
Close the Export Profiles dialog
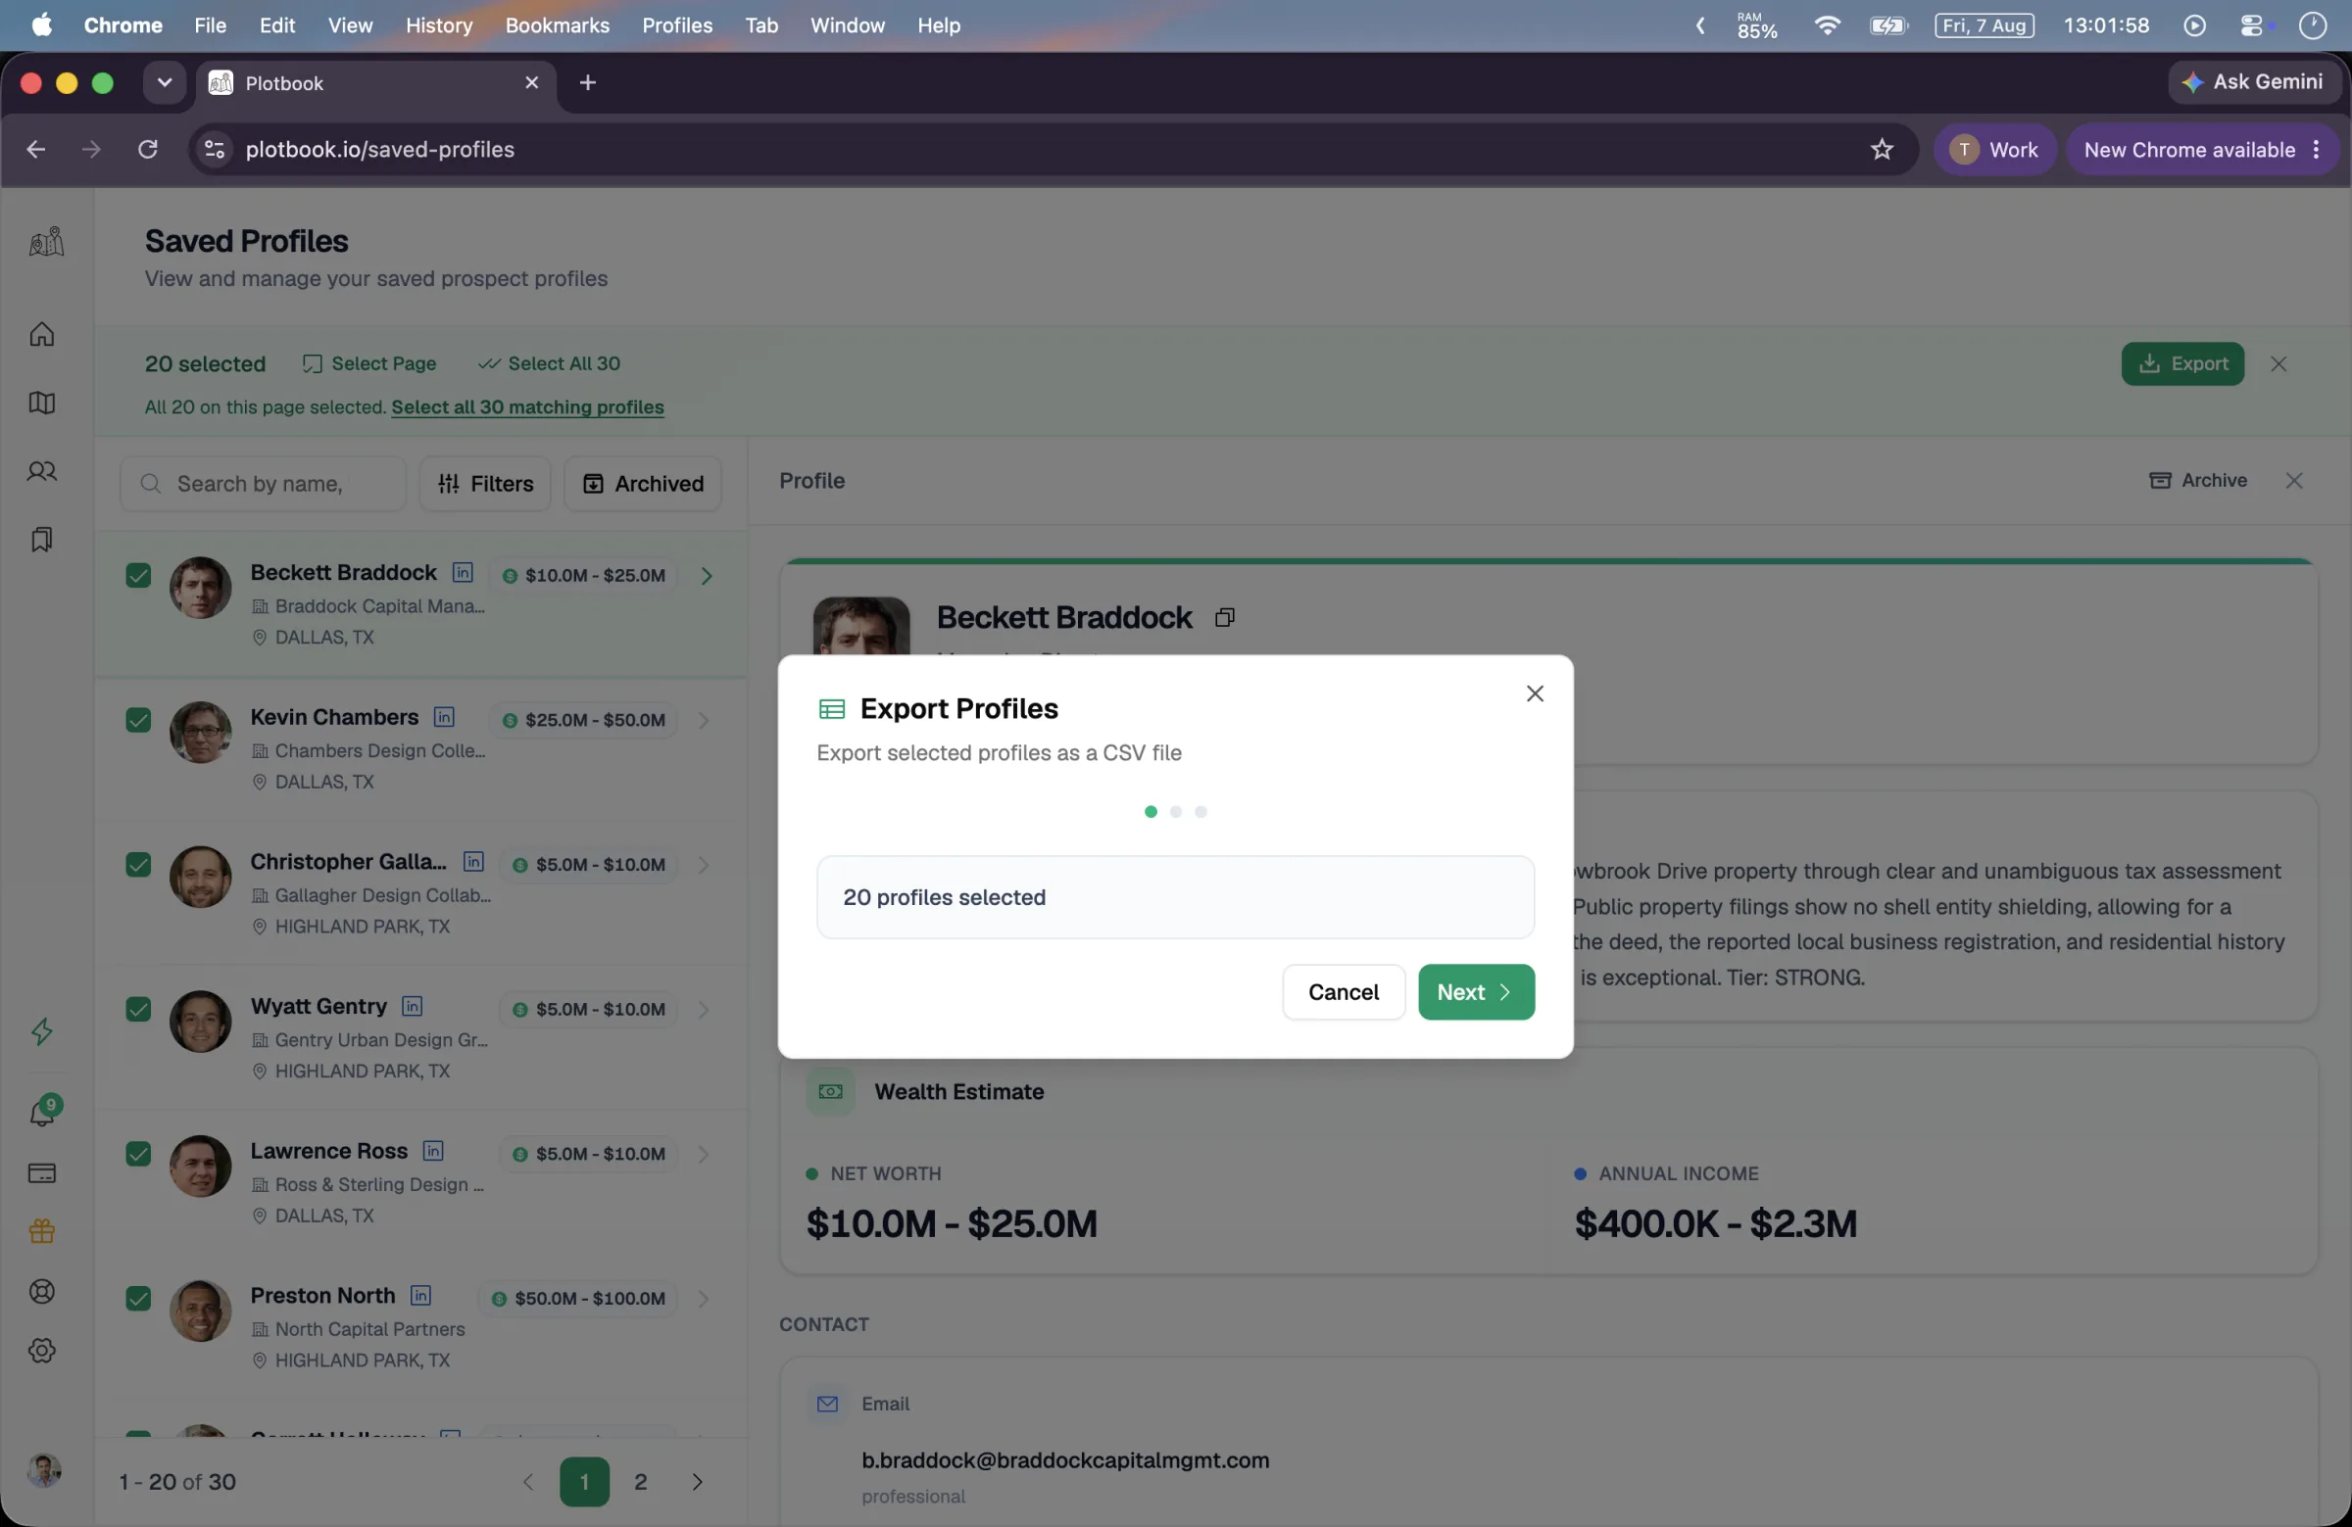1534,693
